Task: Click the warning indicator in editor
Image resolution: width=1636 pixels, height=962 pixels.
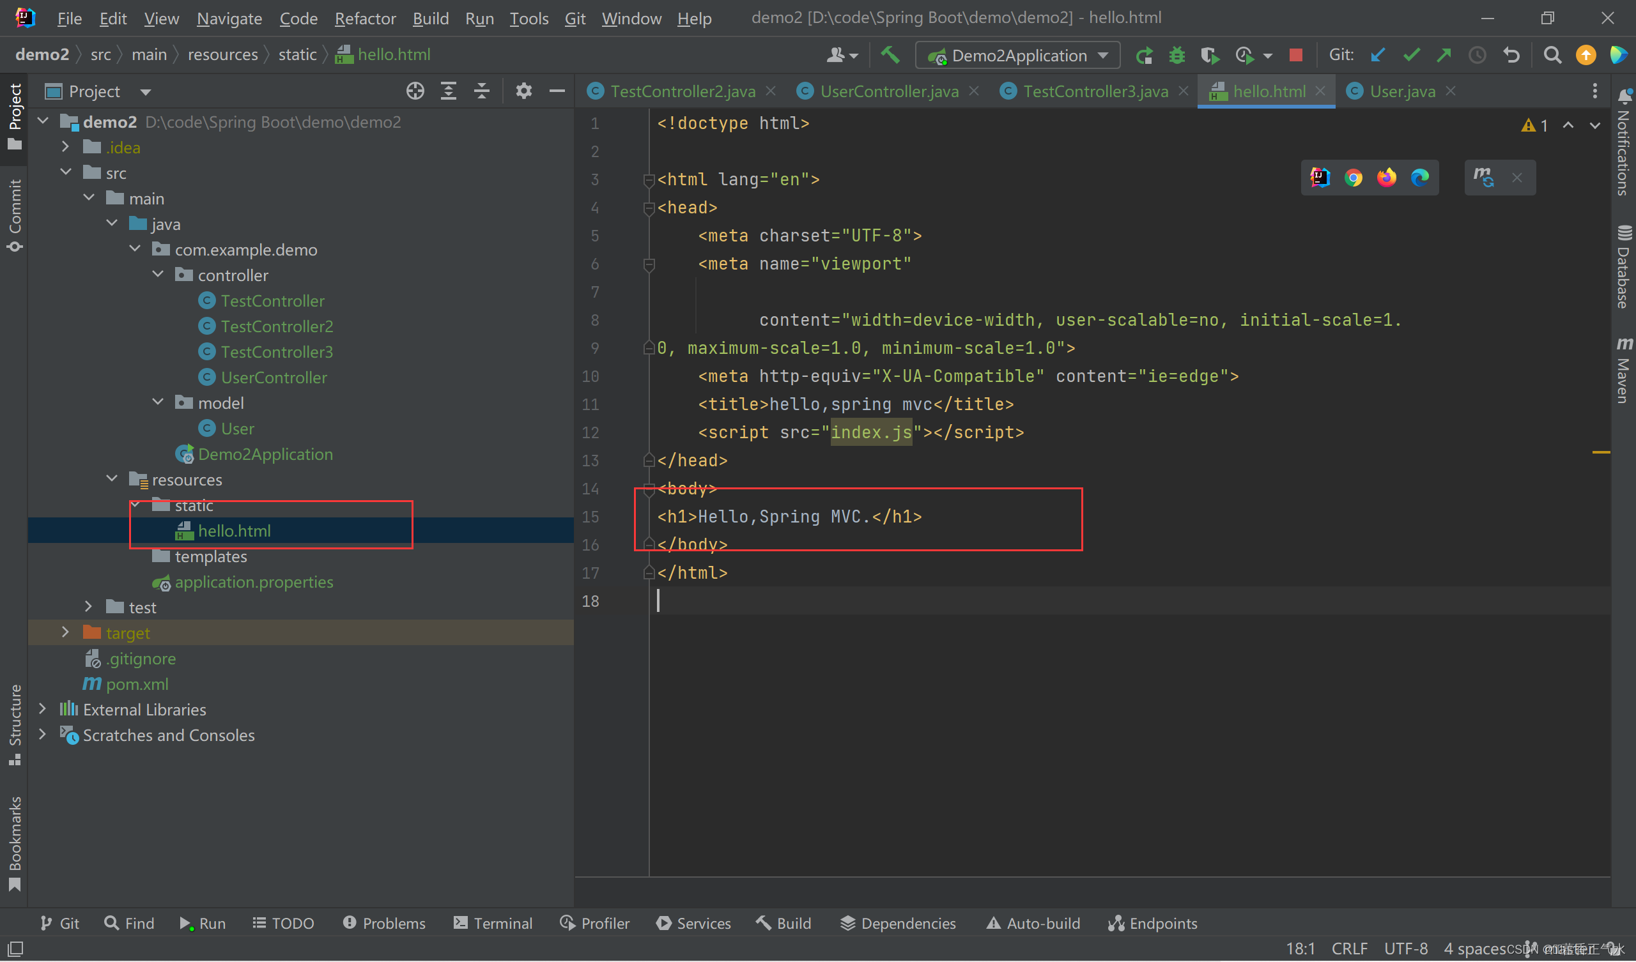Action: coord(1535,125)
